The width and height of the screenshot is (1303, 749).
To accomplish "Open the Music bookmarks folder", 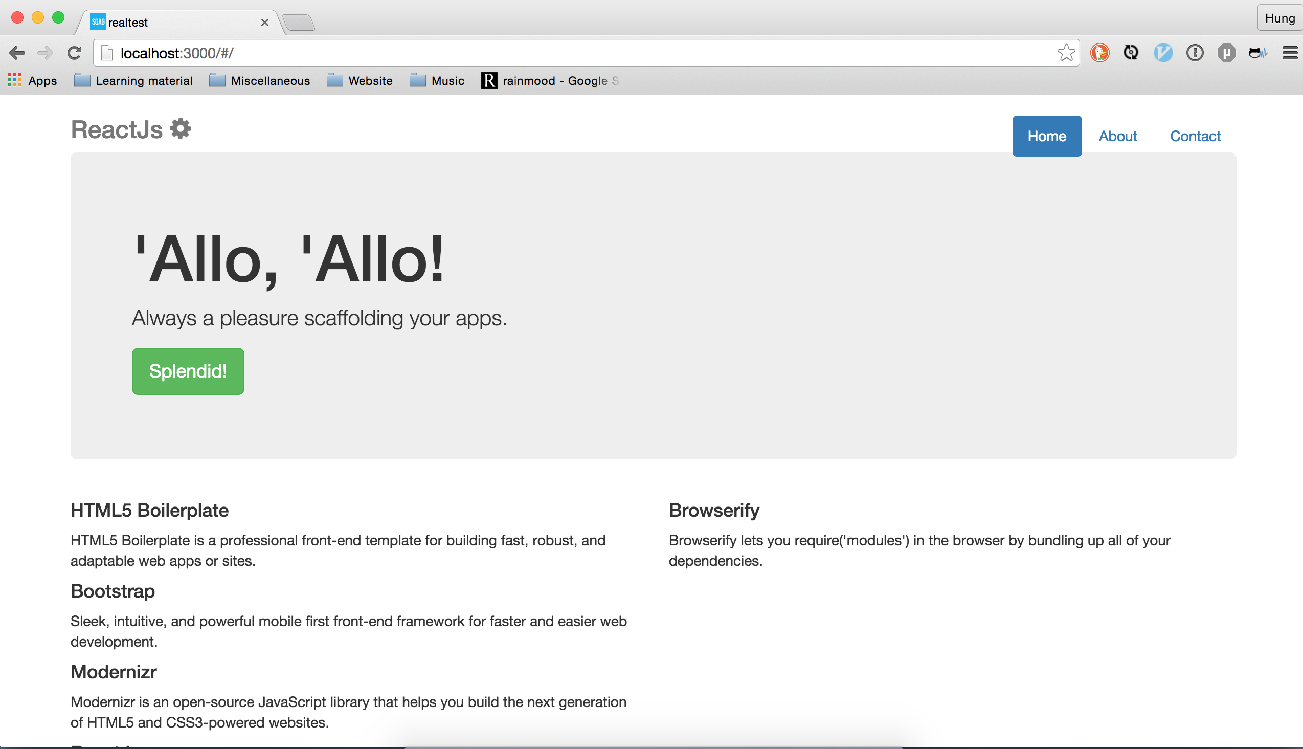I will click(x=438, y=81).
